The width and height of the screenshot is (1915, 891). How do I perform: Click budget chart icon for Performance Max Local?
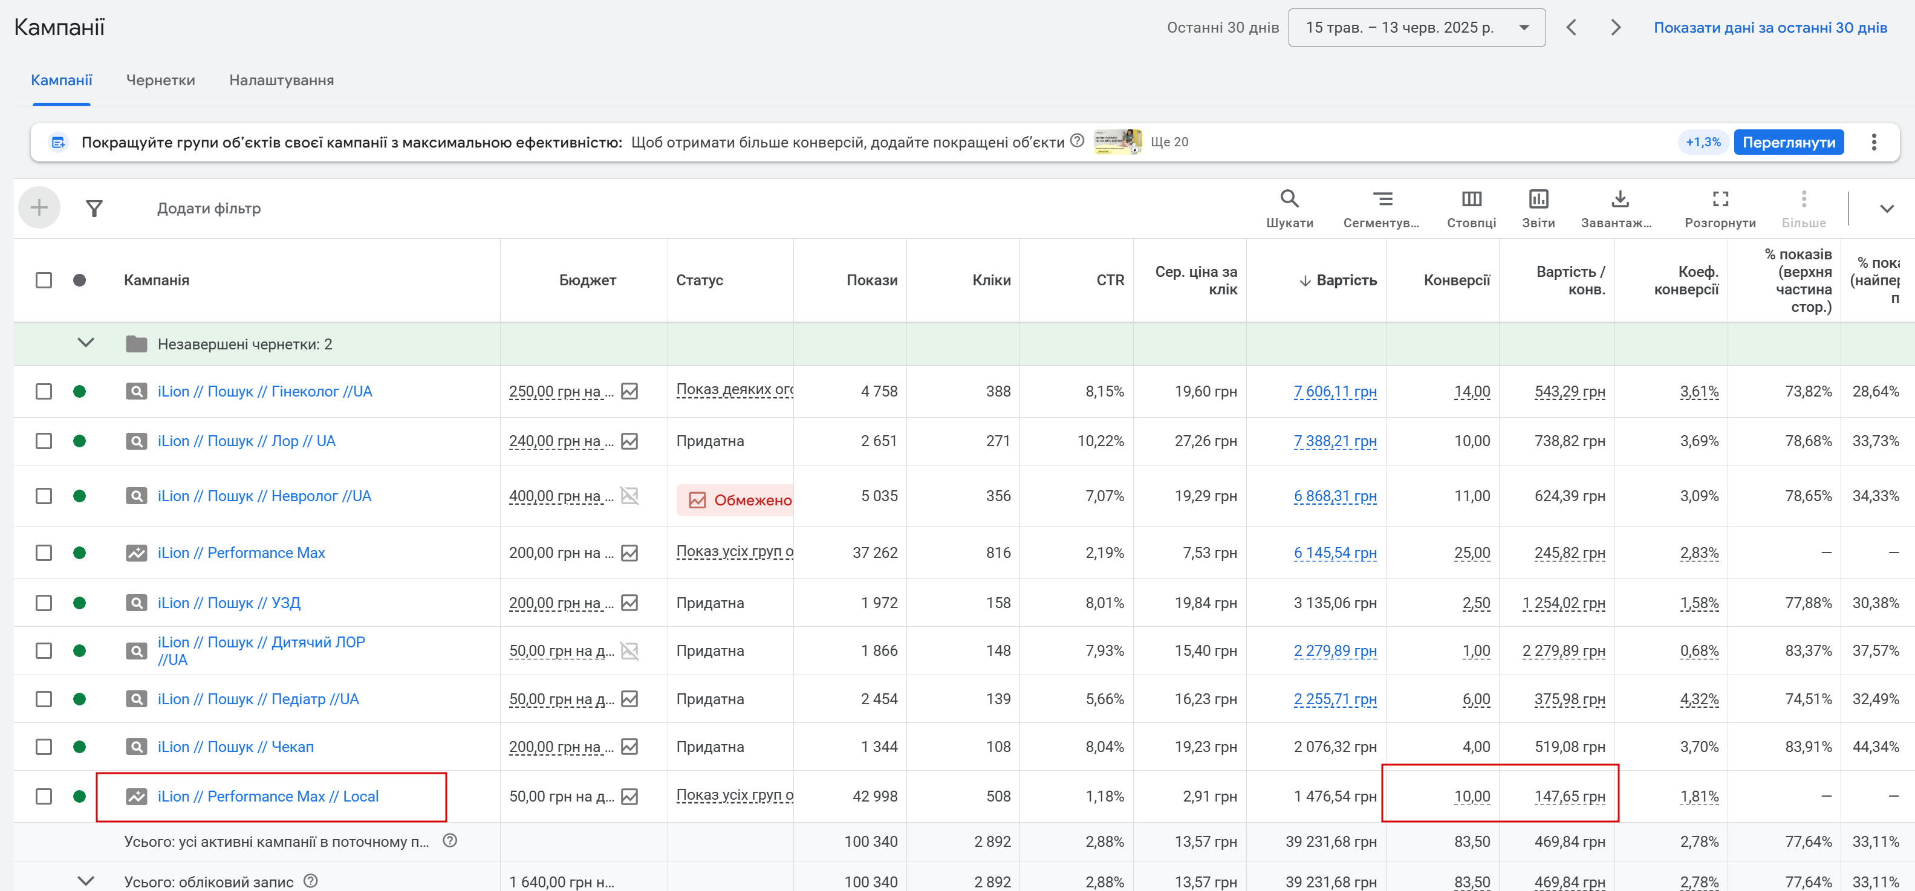tap(629, 797)
